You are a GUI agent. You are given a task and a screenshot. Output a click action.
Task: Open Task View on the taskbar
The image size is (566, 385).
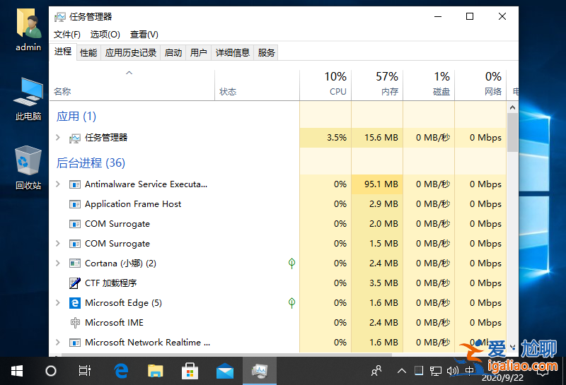pyautogui.click(x=85, y=371)
